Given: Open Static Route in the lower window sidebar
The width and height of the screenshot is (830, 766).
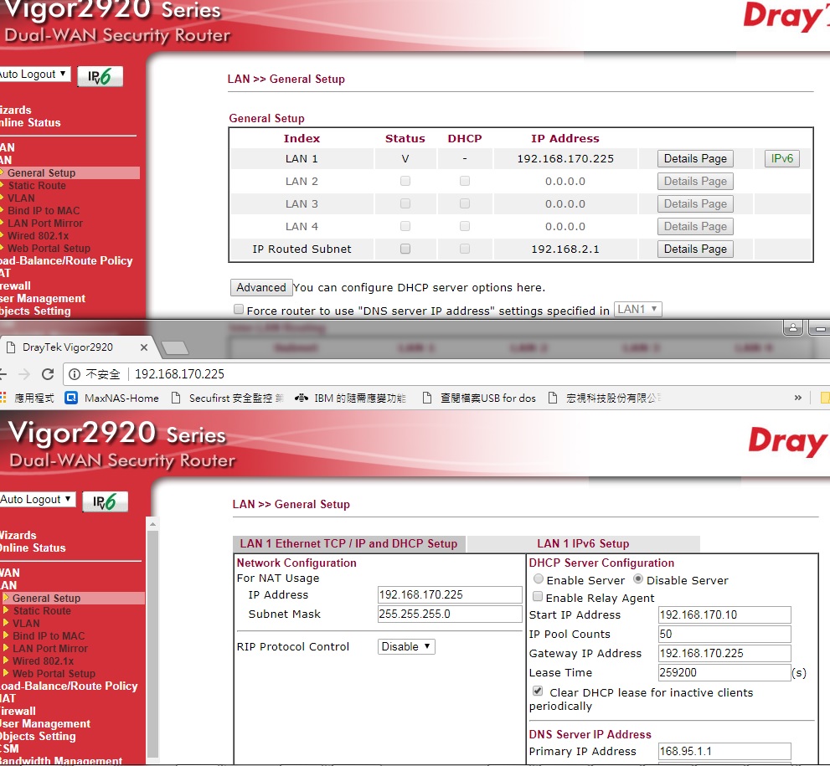Looking at the screenshot, I should coord(42,610).
